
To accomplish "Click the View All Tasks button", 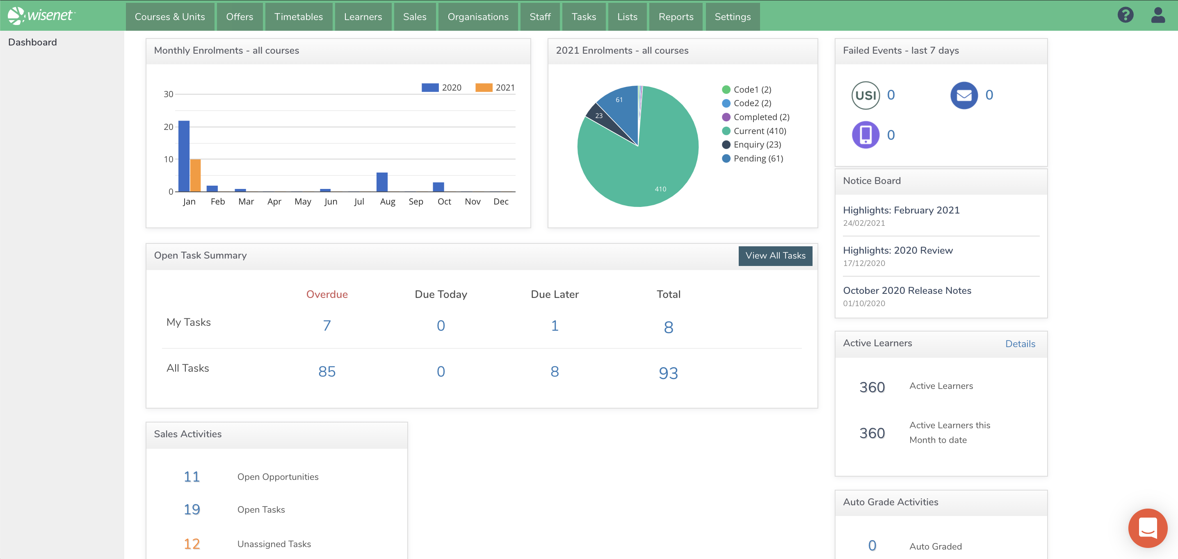I will click(x=775, y=255).
